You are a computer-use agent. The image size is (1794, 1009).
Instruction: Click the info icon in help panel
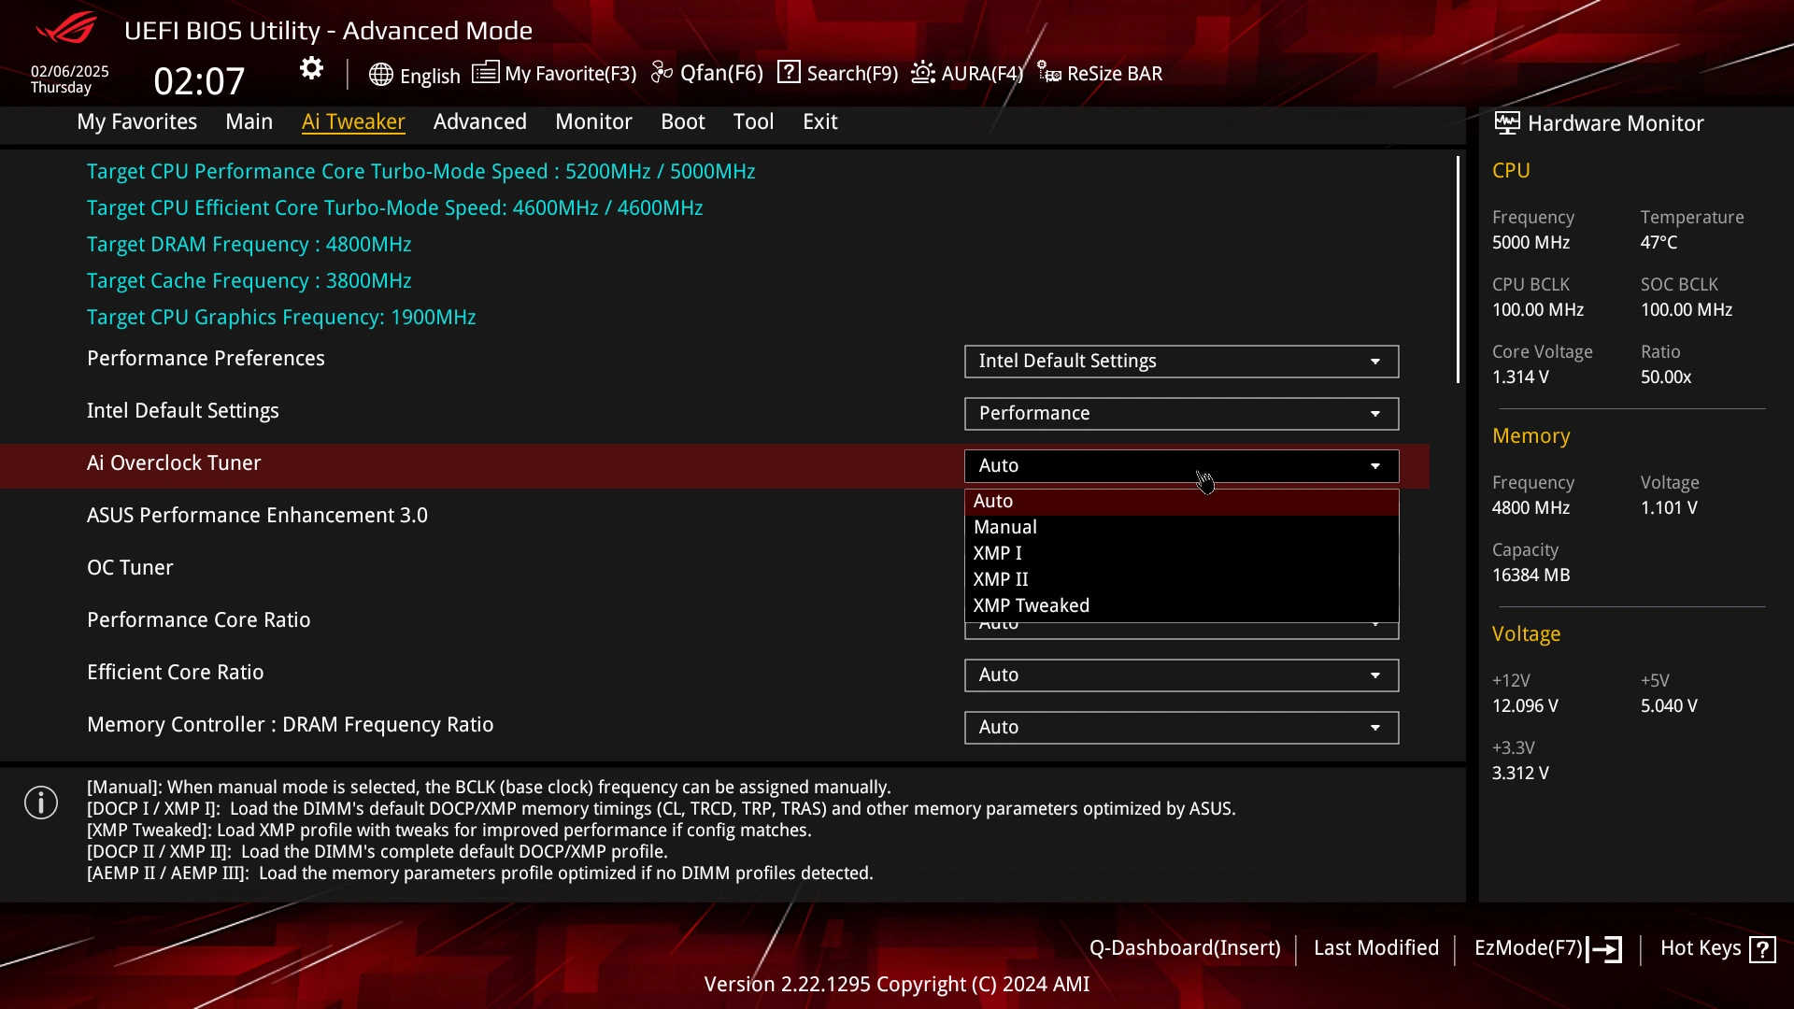click(x=41, y=803)
